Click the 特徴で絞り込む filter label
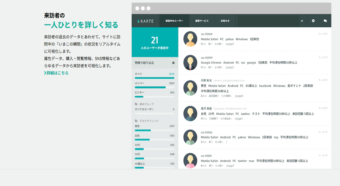 pyautogui.click(x=144, y=63)
